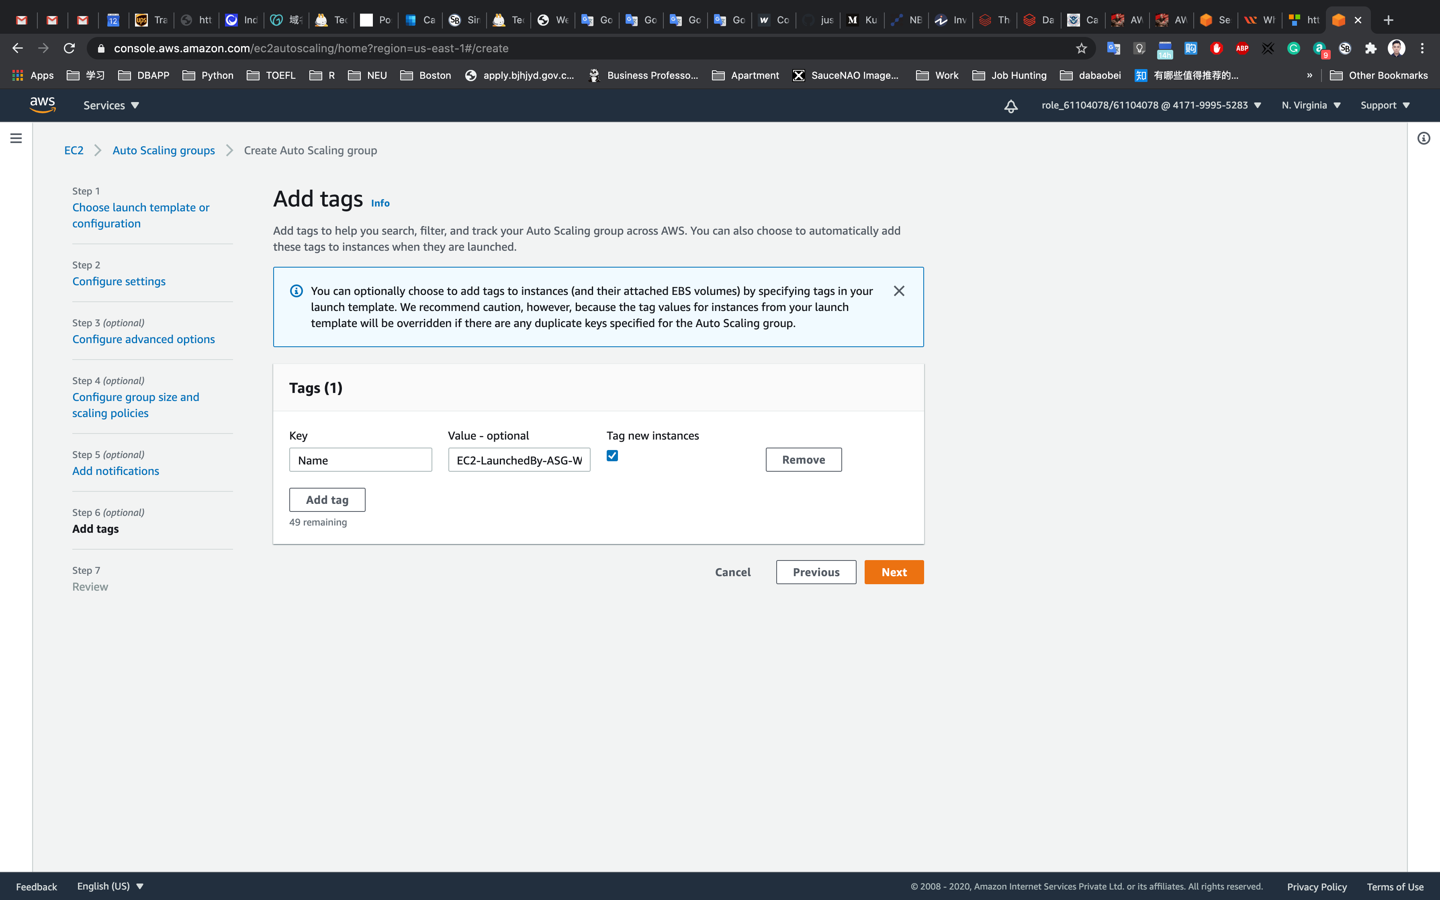Screen dimensions: 1440x900
Task: Click the tag Key input field
Action: click(x=360, y=460)
